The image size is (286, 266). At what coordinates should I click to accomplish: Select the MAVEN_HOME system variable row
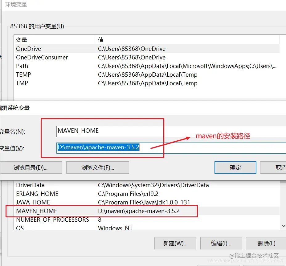coord(147,211)
